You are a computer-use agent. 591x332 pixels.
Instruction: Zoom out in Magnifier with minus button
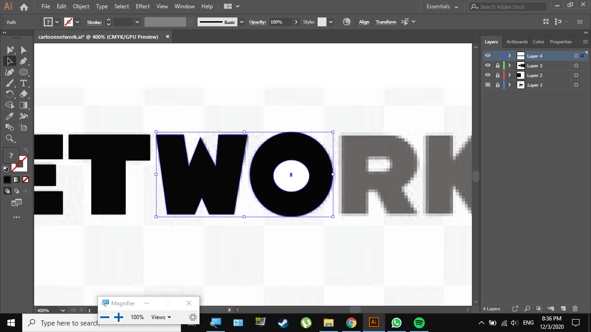click(x=105, y=317)
